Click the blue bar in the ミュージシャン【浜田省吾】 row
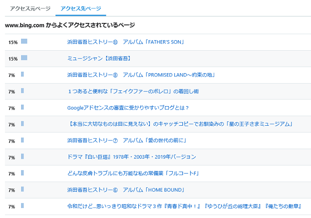The height and width of the screenshot is (218, 311). tap(24, 58)
